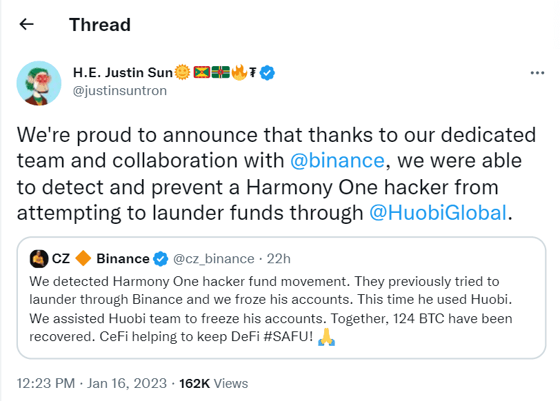
Task: Click CZ Binance's profile picture
Action: pos(39,258)
